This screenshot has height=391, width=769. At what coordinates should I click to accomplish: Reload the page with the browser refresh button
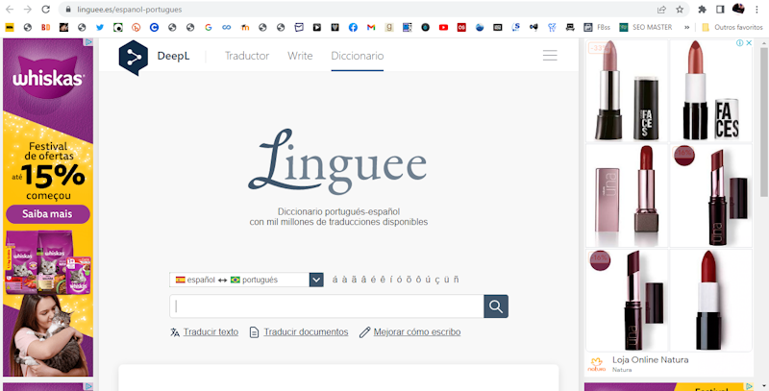(45, 10)
